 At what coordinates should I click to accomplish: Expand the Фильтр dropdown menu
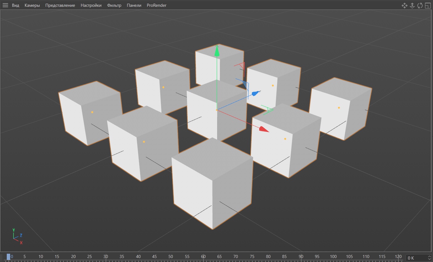114,5
